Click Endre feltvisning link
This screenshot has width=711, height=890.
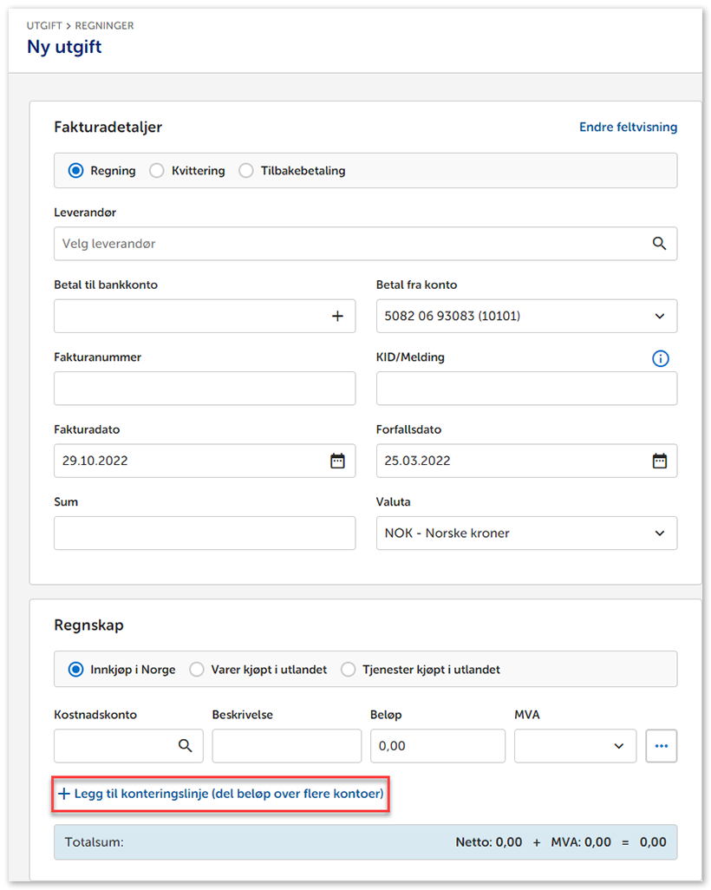628,128
